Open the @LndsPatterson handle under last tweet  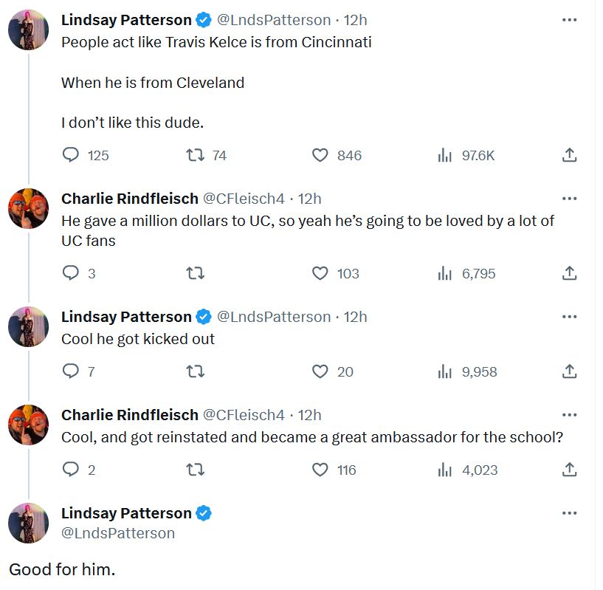(118, 533)
